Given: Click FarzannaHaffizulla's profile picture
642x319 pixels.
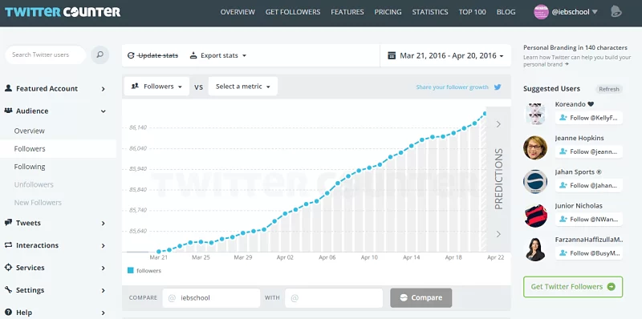Looking at the screenshot, I should (x=535, y=249).
